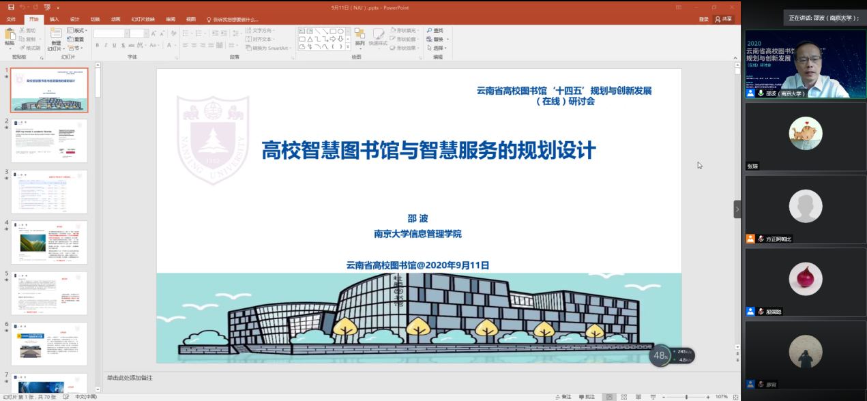The height and width of the screenshot is (401, 867).
Task: Expand the Layout (版式) dropdown
Action: click(77, 31)
